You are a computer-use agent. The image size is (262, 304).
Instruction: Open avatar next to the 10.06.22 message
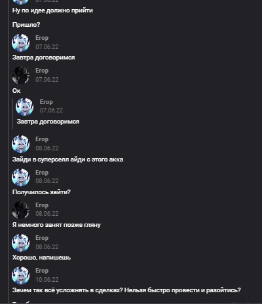(x=20, y=275)
